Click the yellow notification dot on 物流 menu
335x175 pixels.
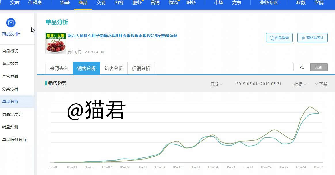click(178, 1)
